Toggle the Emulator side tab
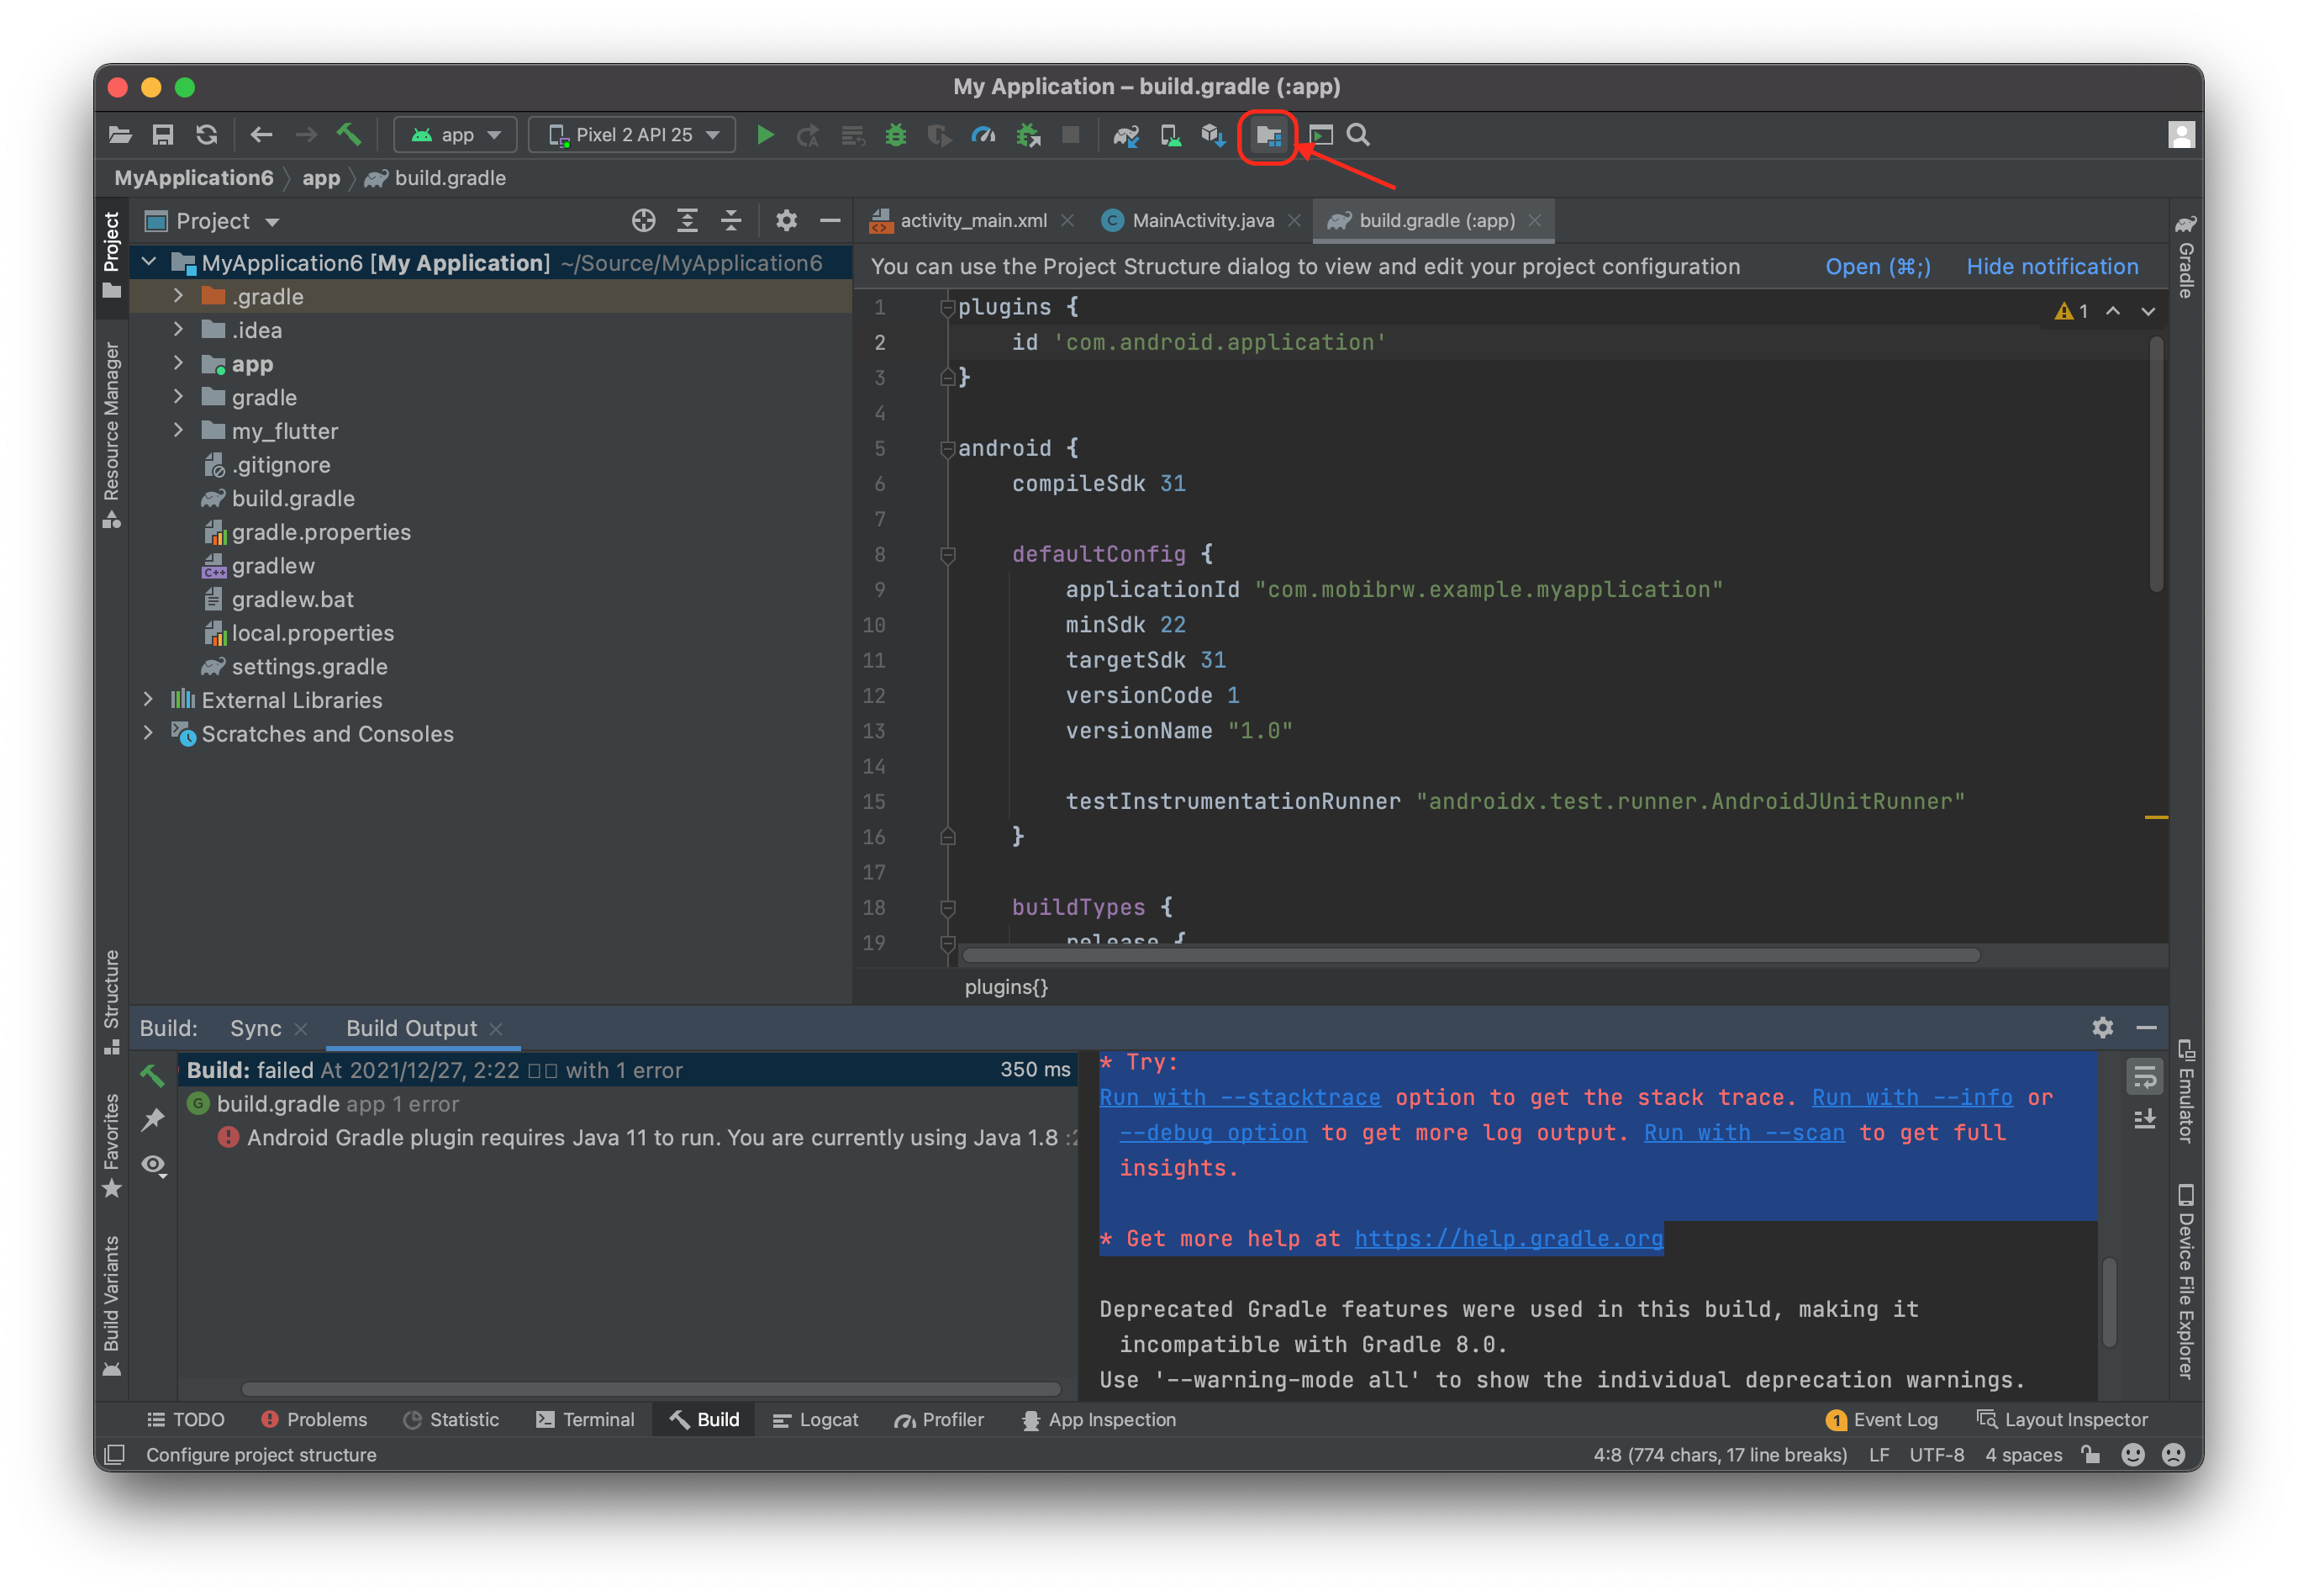 [2186, 1091]
